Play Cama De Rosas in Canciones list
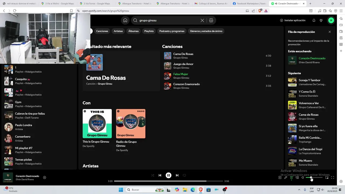The height and width of the screenshot is (194, 345). (x=218, y=56)
